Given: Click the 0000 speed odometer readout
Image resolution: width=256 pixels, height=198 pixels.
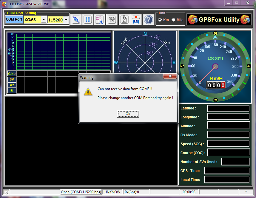Looking at the screenshot, I should pos(216,85).
